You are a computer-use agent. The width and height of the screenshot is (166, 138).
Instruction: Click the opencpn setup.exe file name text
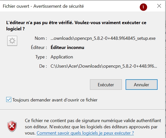pos(103,38)
